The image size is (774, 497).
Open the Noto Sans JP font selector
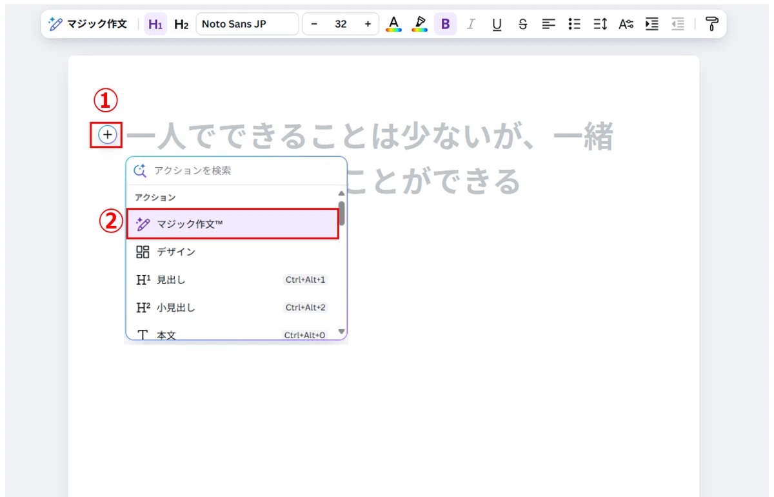tap(248, 24)
